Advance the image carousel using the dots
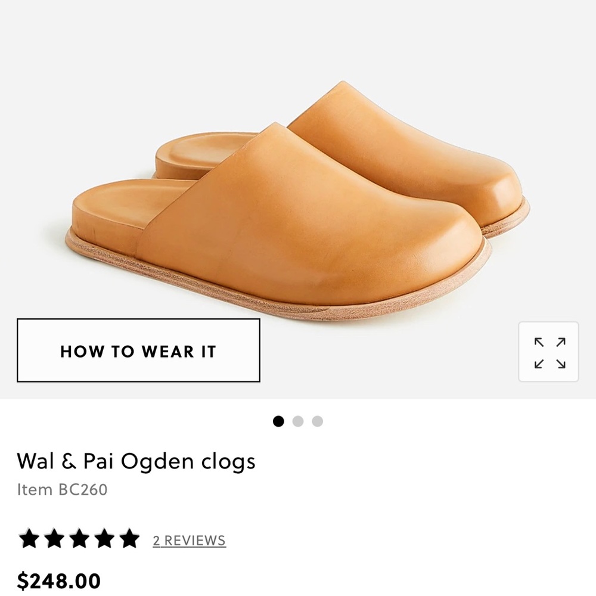 click(x=298, y=421)
